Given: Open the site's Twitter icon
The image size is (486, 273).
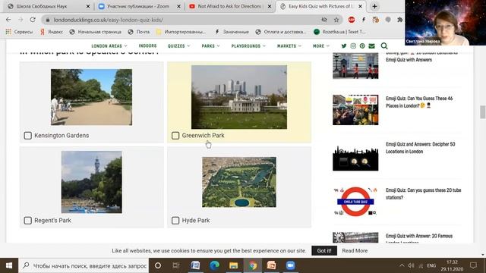Looking at the screenshot, I should [x=344, y=45].
